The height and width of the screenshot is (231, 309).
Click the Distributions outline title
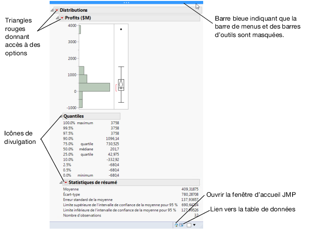(74, 10)
